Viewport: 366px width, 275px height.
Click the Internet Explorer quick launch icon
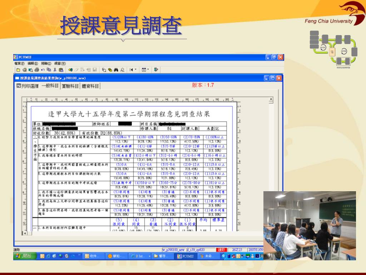click(x=48, y=256)
